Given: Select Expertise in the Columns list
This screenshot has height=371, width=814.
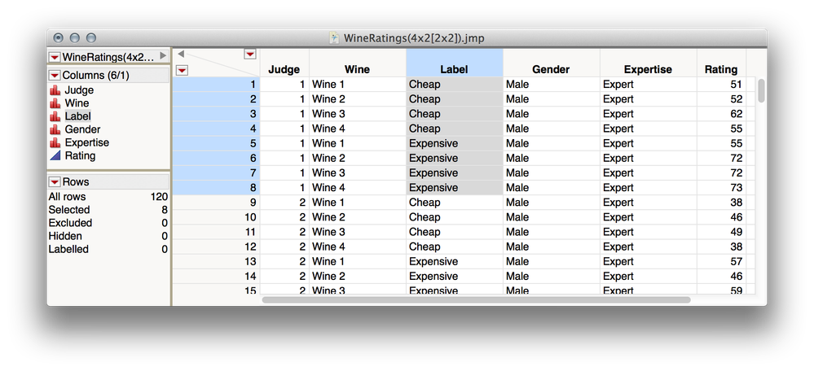Looking at the screenshot, I should click(86, 142).
